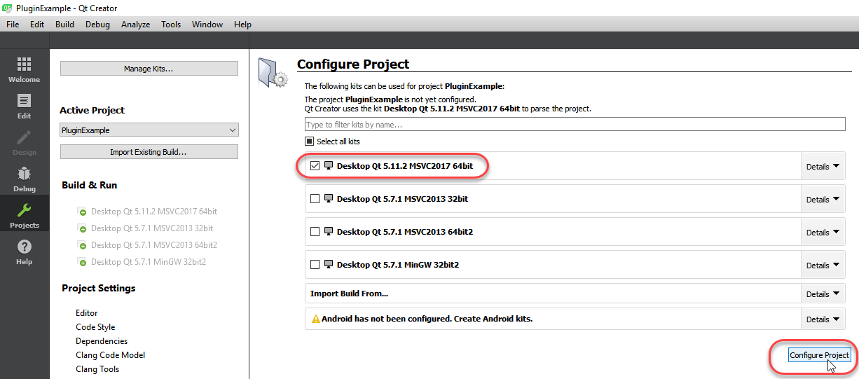This screenshot has height=379, width=859.
Task: Uncheck Desktop Qt 5.11.2 MSVC2017 64bit kit
Action: tap(315, 166)
